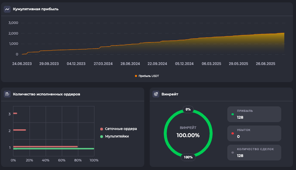Click the orange cumulative profit area
This screenshot has height=170, width=296.
click(223, 46)
